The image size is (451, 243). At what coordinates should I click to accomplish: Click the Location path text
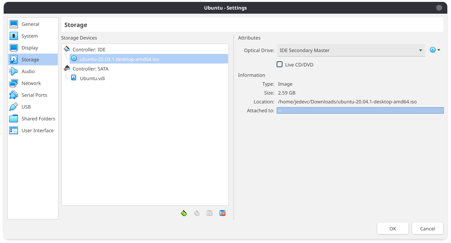coord(347,102)
